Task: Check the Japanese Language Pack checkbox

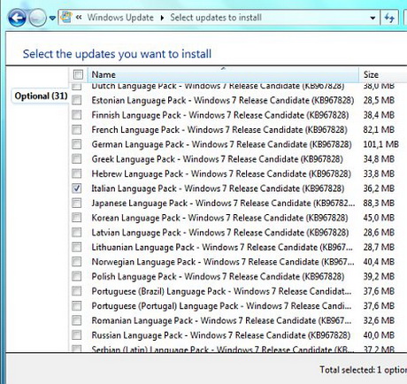Action: coord(77,204)
